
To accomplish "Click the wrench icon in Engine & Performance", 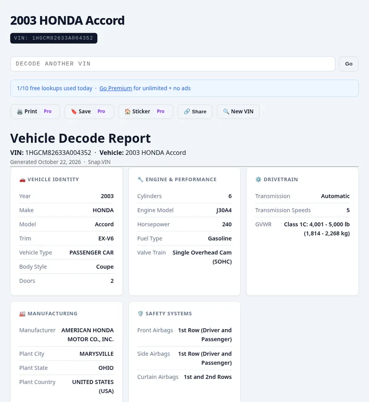I will coord(140,179).
